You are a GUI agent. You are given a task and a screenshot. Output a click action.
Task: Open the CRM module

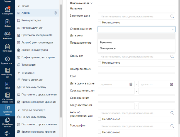point(7,85)
